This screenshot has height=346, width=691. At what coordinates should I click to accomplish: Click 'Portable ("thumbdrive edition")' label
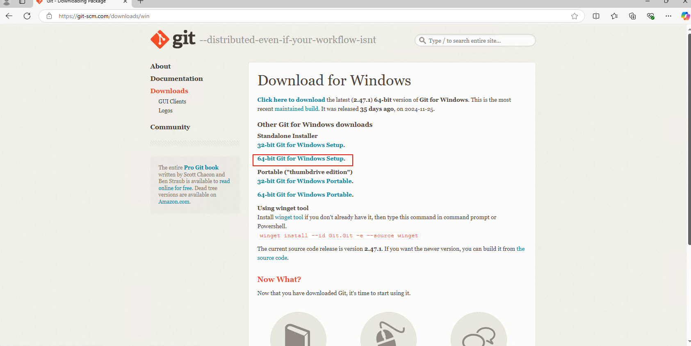tap(305, 172)
